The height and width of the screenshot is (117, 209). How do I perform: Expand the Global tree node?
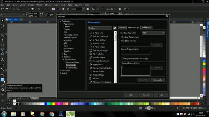[x=61, y=73]
